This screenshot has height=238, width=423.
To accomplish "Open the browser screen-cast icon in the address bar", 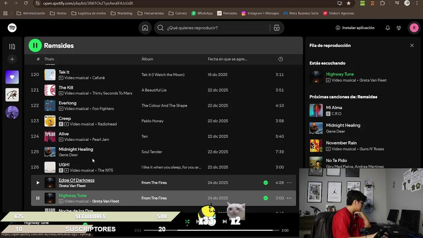I will (340, 3).
